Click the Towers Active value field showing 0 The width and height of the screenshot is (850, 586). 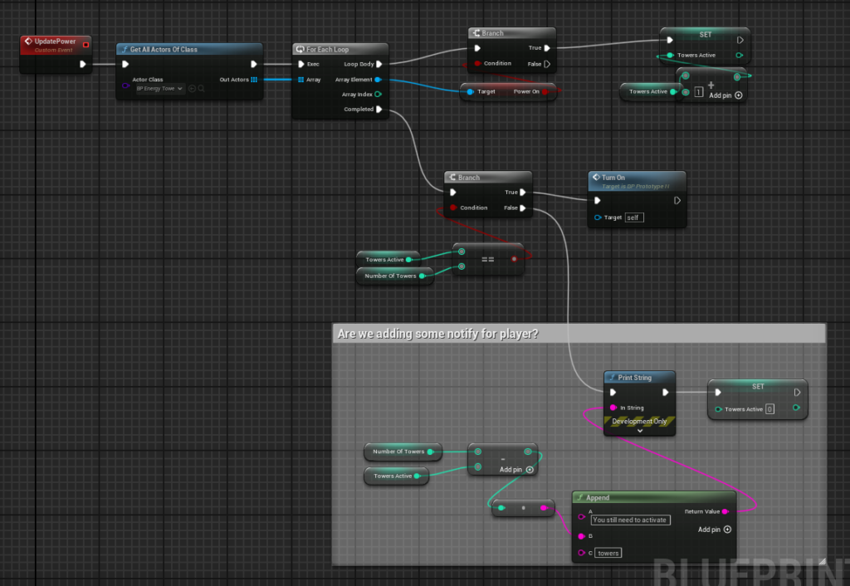coord(769,409)
